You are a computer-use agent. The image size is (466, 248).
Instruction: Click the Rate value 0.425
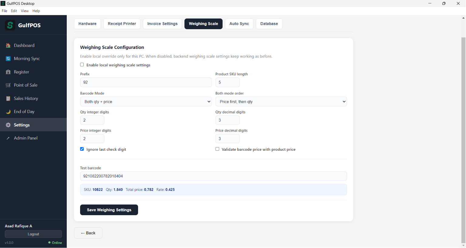pos(170,190)
